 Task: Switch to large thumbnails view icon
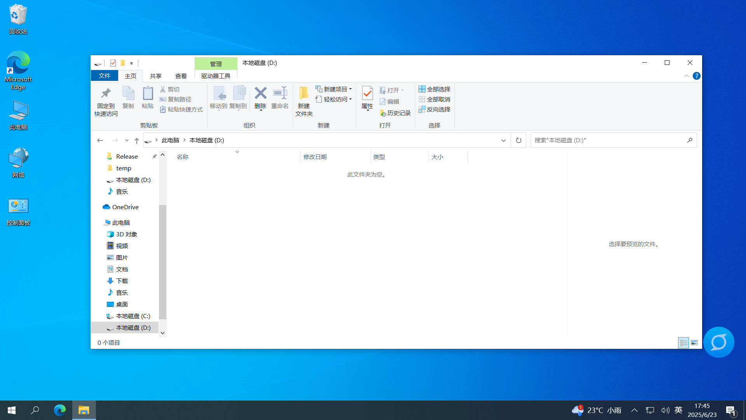694,343
